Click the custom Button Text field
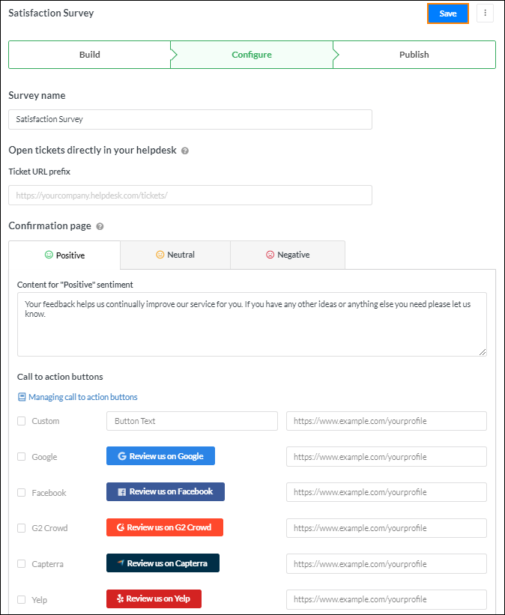 pos(192,421)
